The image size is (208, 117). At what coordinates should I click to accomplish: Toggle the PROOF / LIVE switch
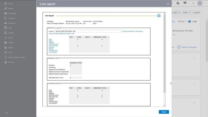(x=189, y=21)
